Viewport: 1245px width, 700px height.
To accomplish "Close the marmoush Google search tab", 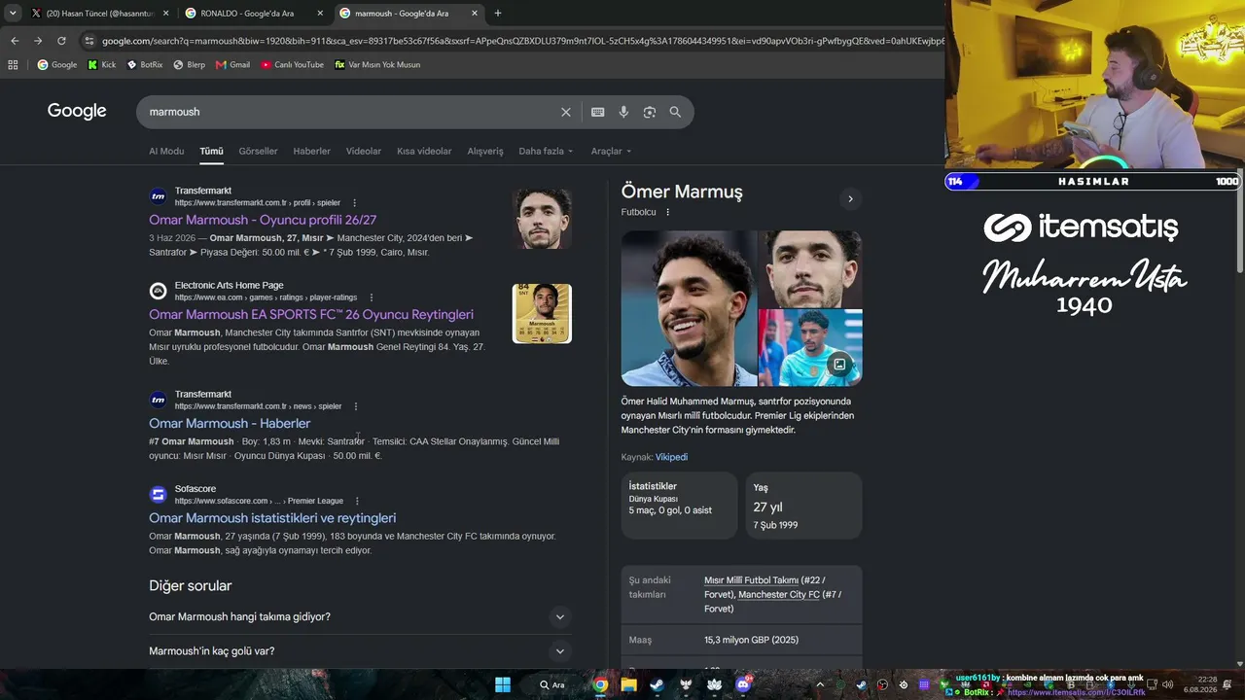I will (475, 14).
